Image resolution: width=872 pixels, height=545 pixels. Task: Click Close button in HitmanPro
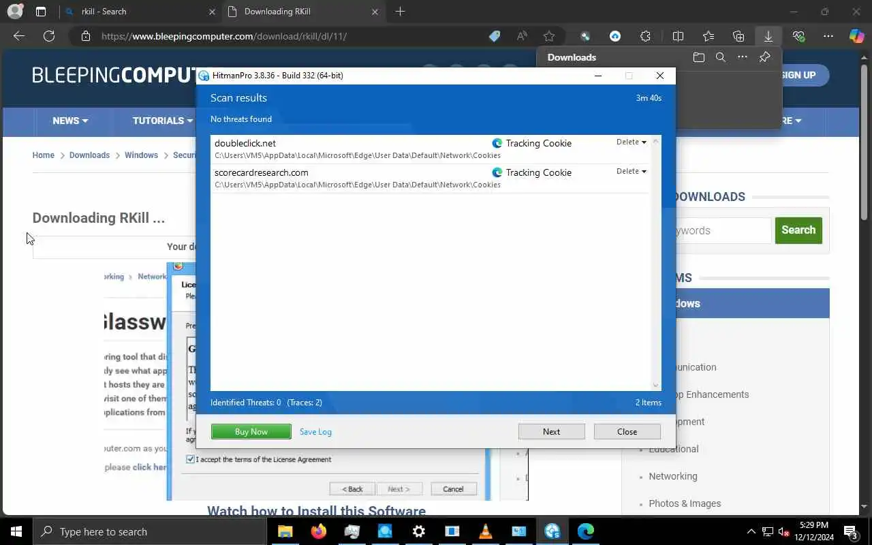pyautogui.click(x=627, y=431)
